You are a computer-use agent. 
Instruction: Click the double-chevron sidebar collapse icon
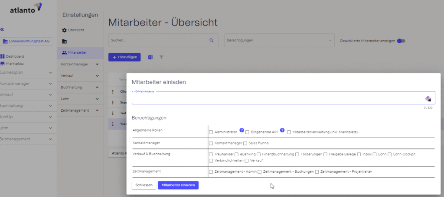pos(2,29)
